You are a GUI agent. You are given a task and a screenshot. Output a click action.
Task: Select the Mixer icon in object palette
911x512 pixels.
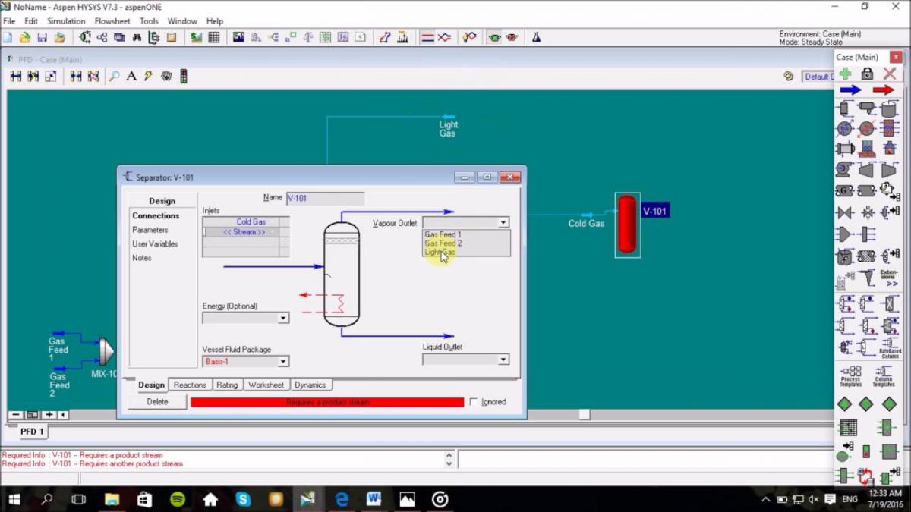pos(844,234)
